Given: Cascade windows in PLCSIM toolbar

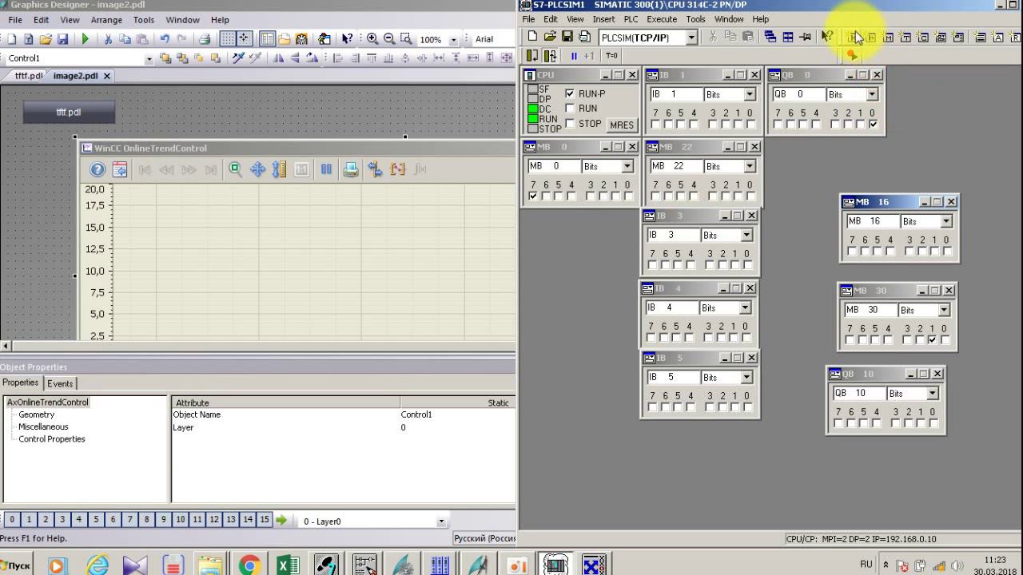Looking at the screenshot, I should pos(770,37).
